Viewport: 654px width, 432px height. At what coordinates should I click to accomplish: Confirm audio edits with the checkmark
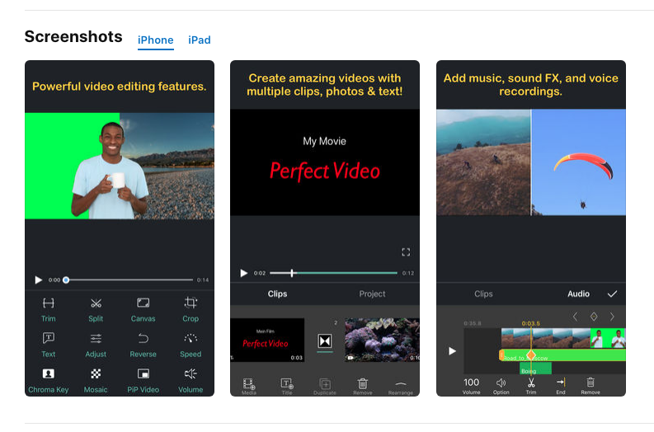pyautogui.click(x=612, y=294)
